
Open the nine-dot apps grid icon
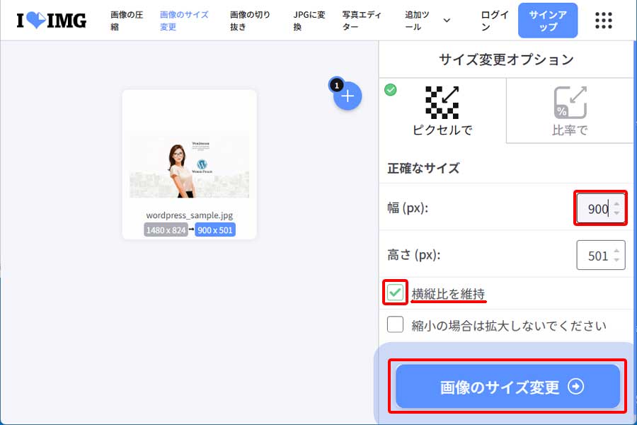click(603, 20)
